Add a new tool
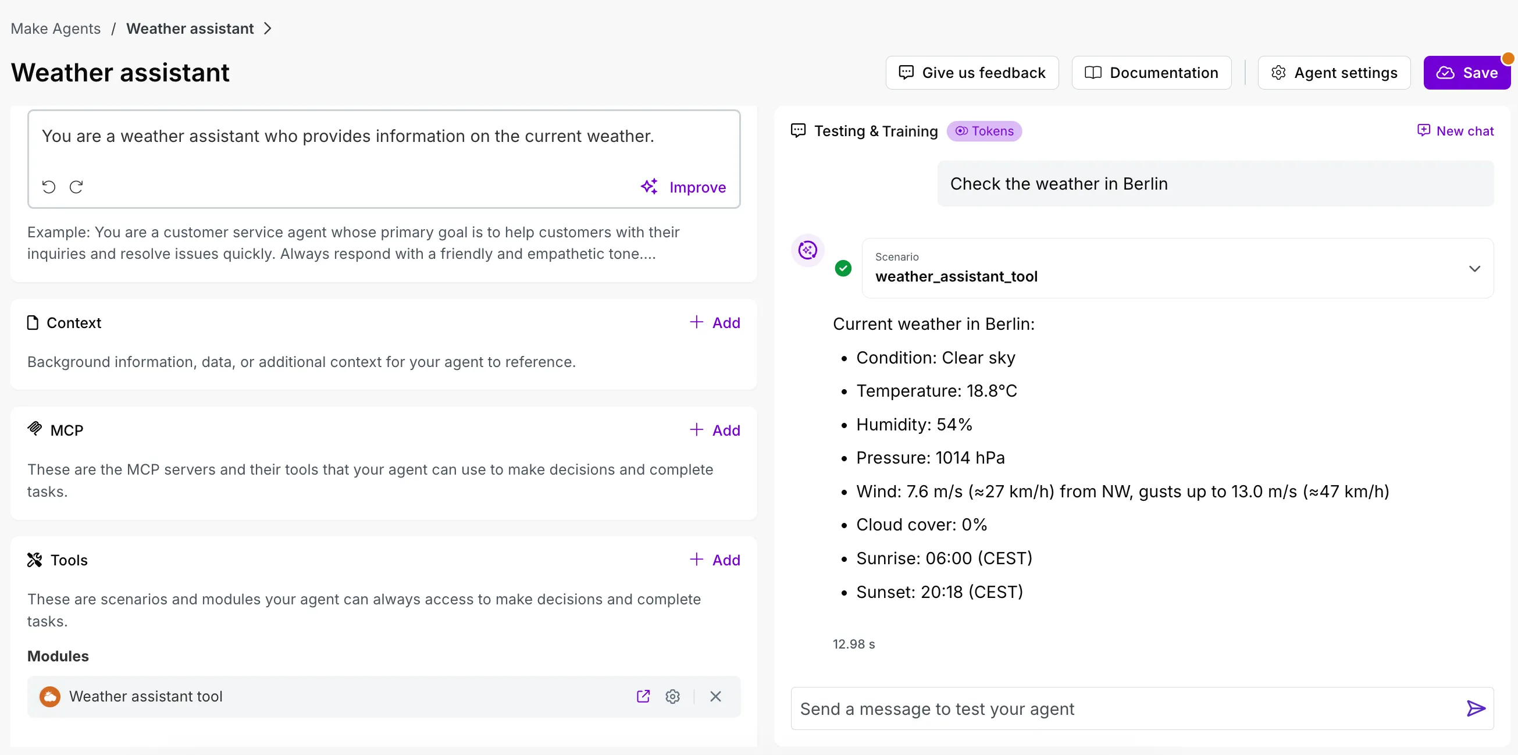Screen dimensions: 1518x755 click(715, 560)
